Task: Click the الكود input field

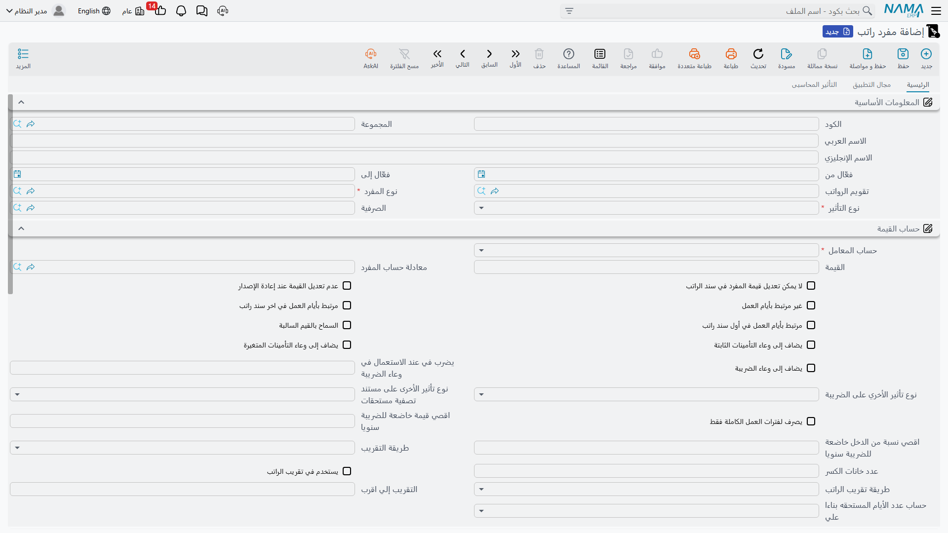Action: [646, 124]
